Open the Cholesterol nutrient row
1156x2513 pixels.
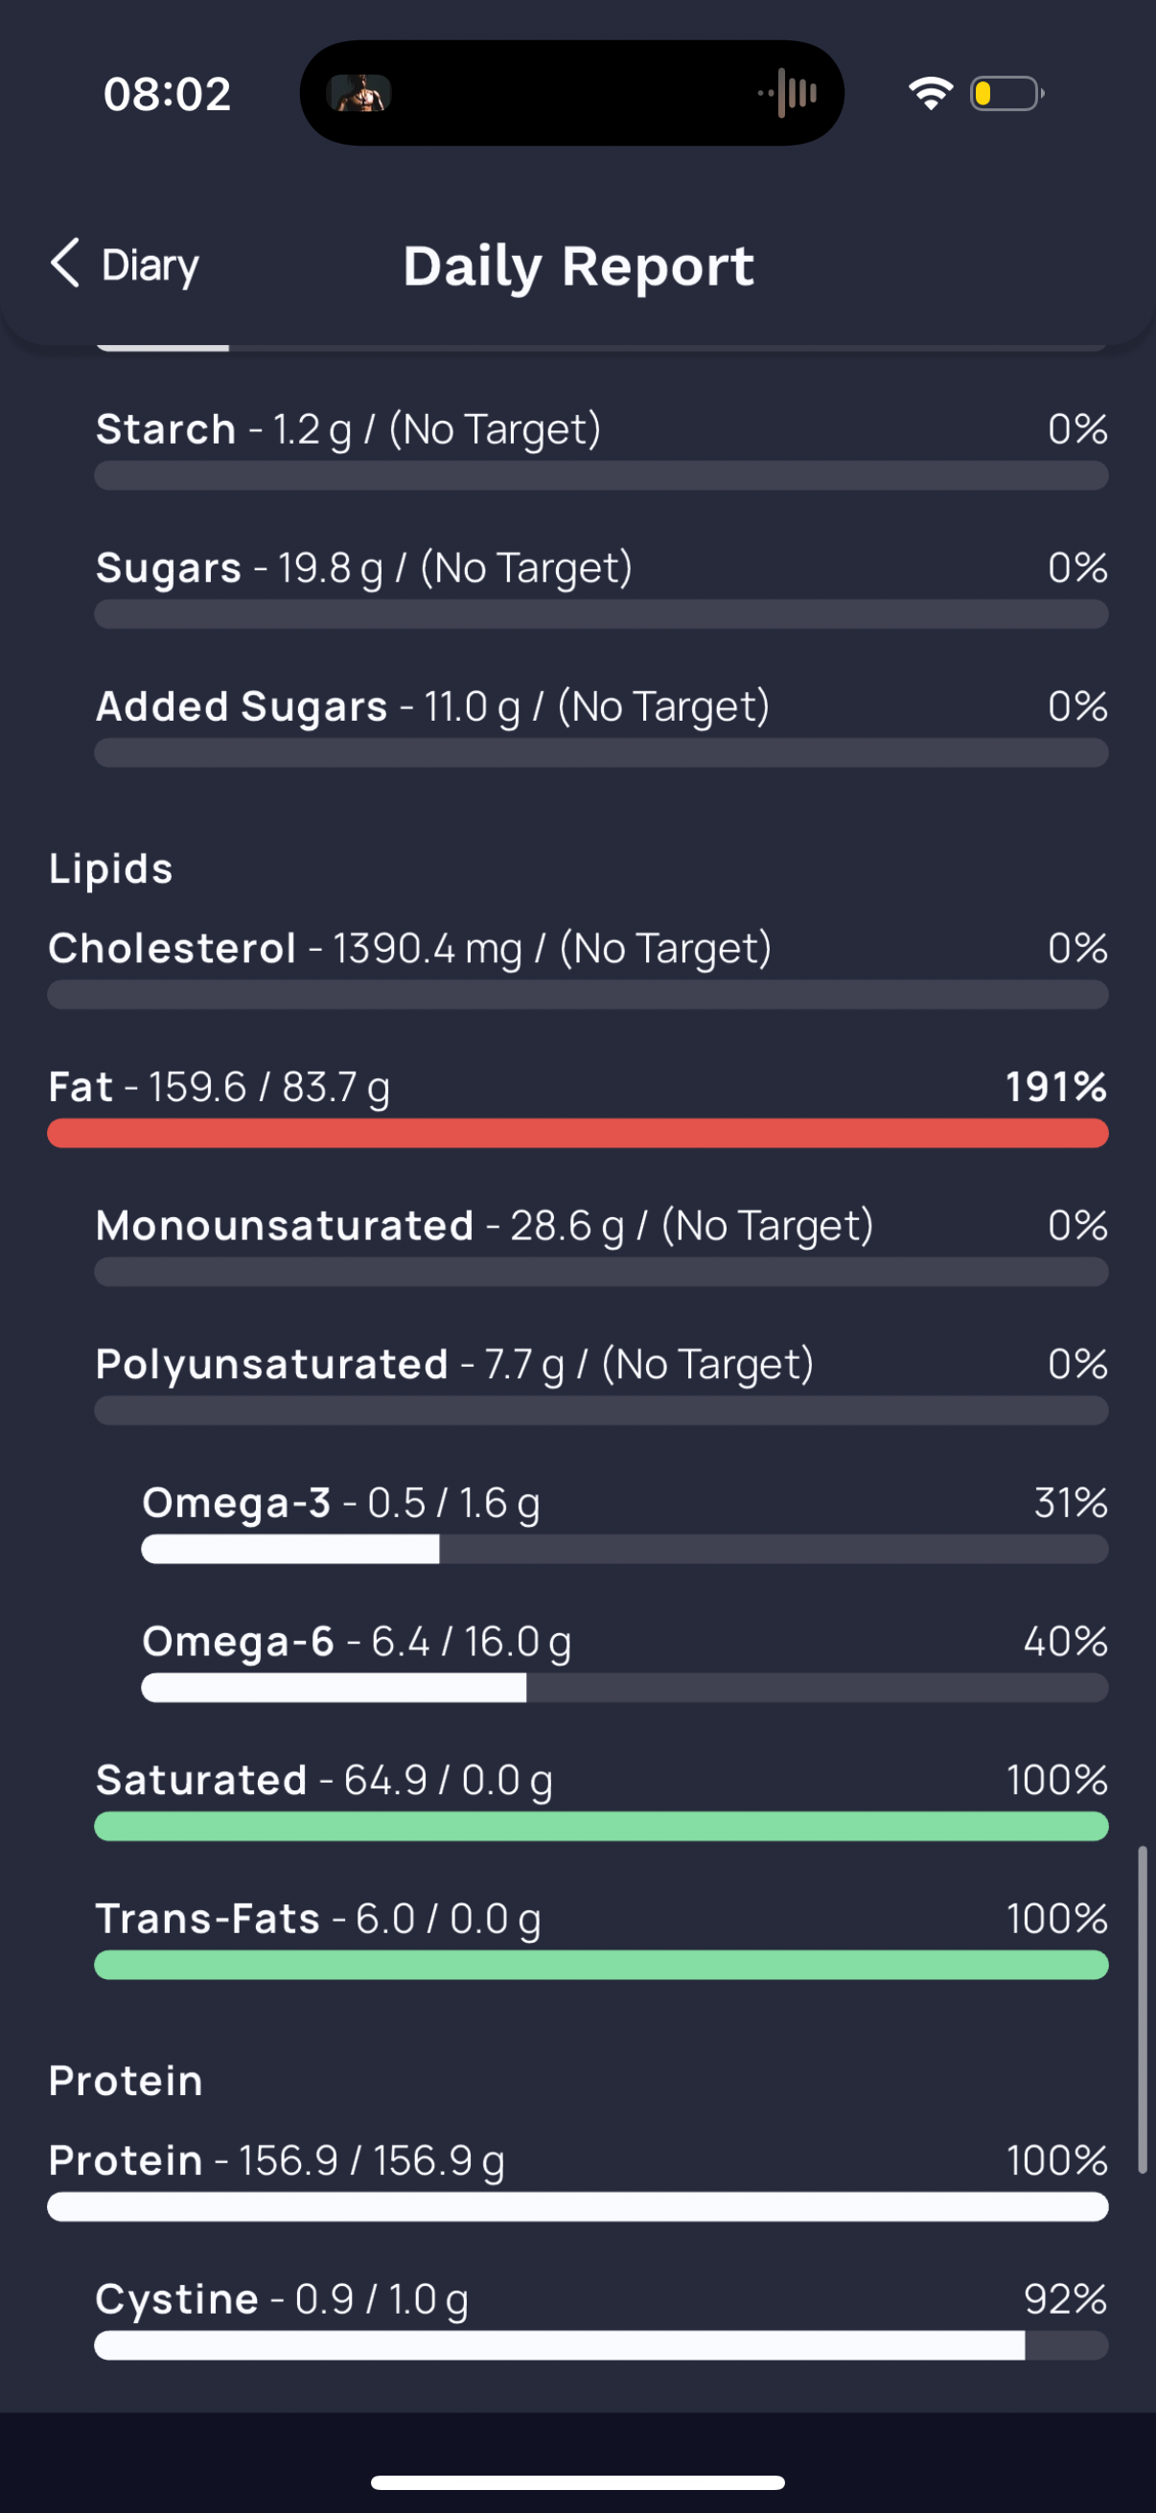click(x=577, y=966)
